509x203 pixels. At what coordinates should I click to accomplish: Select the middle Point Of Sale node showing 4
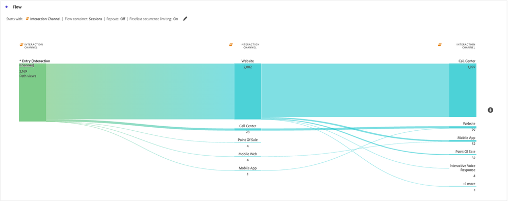coord(248,142)
